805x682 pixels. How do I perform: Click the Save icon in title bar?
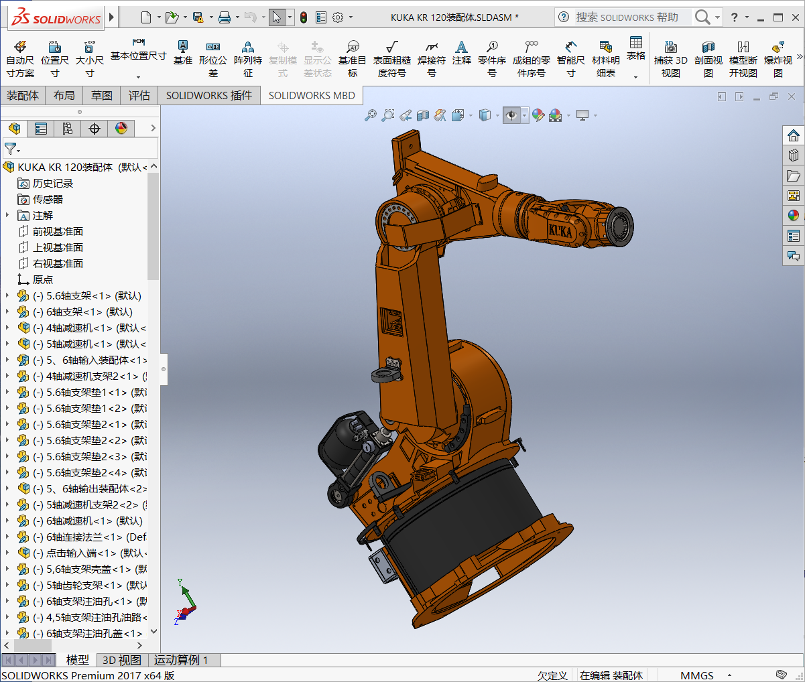pyautogui.click(x=198, y=17)
